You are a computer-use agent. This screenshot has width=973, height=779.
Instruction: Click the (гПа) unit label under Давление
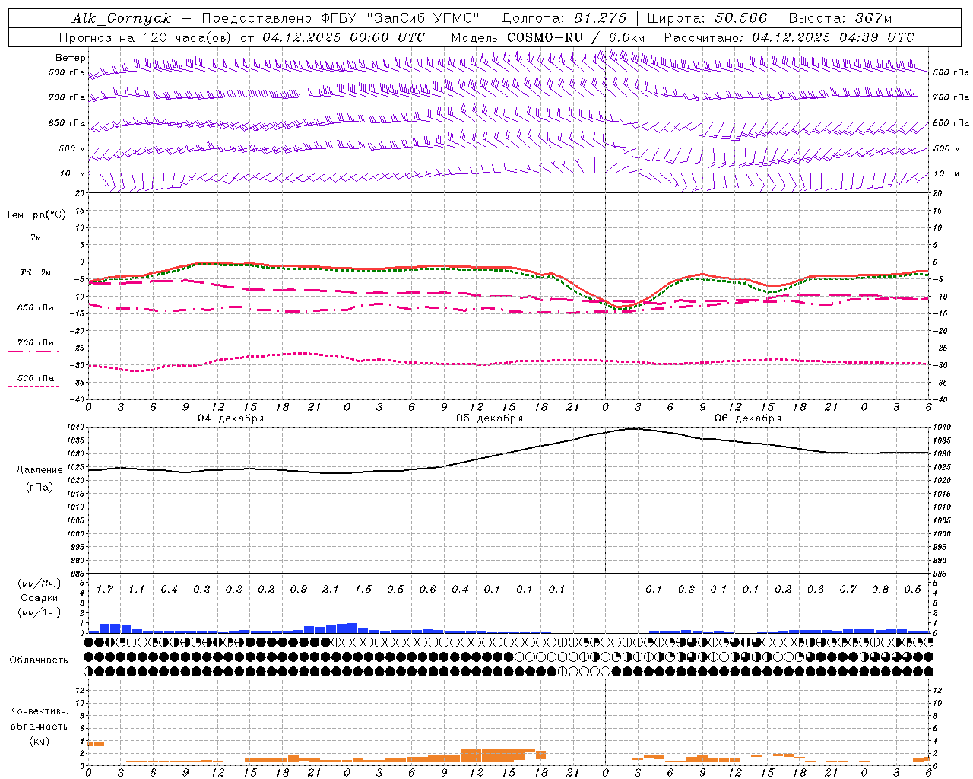coord(40,488)
